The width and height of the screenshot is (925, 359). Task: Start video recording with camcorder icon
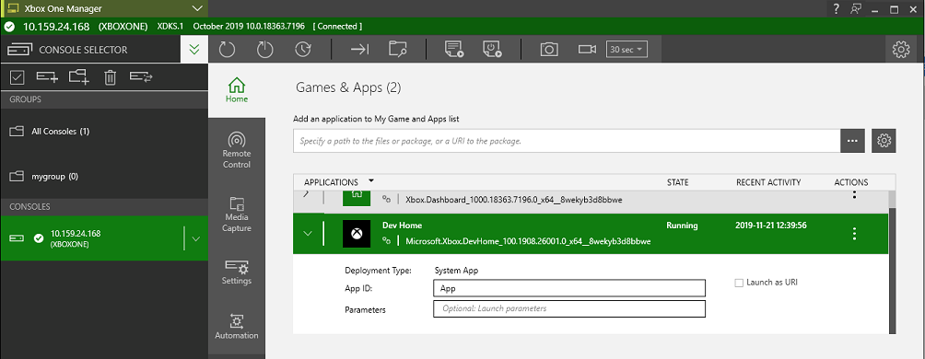587,50
